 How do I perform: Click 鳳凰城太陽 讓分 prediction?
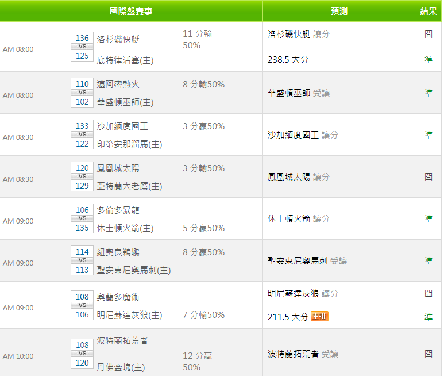[x=299, y=177]
